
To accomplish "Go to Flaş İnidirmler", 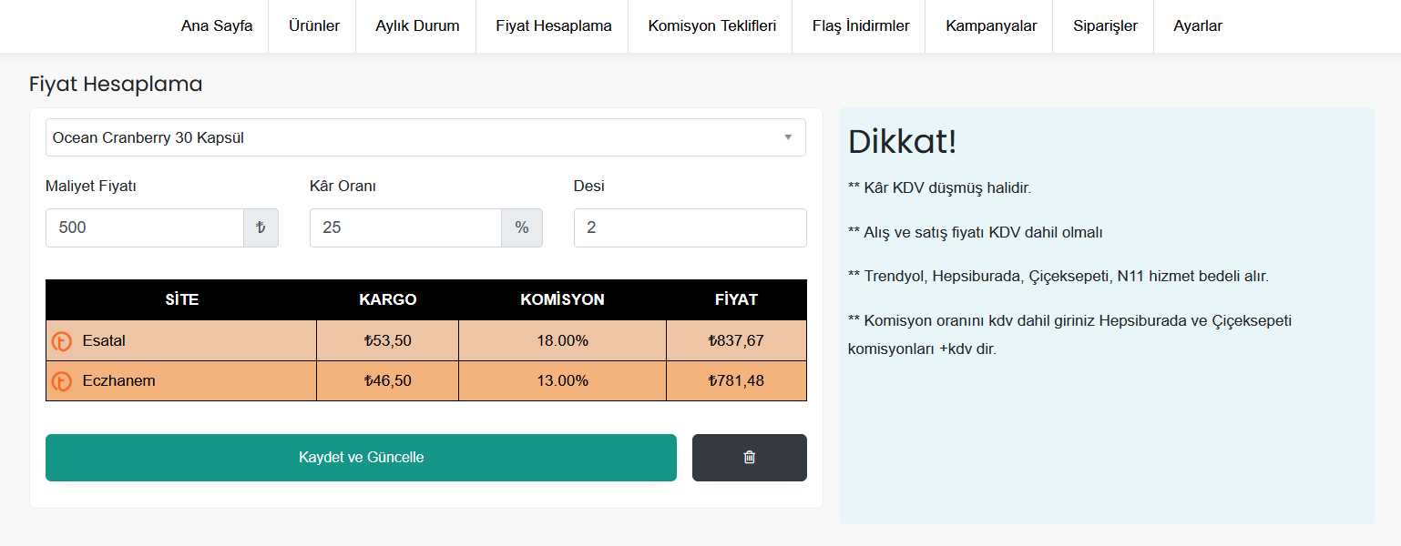I will pos(861,26).
